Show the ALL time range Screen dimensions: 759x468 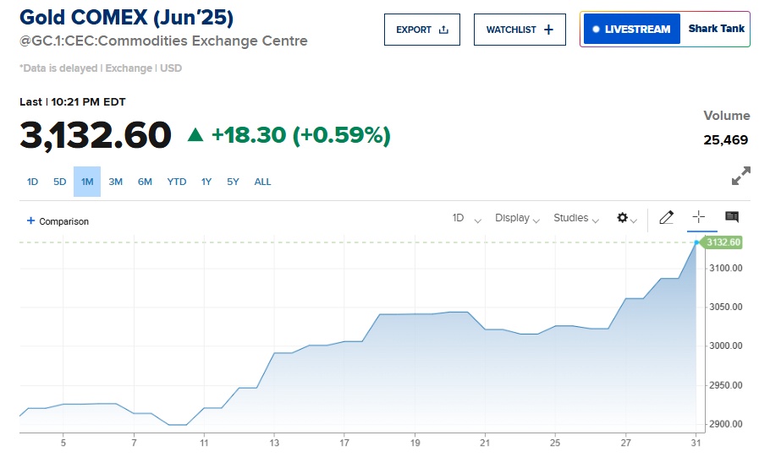click(263, 182)
